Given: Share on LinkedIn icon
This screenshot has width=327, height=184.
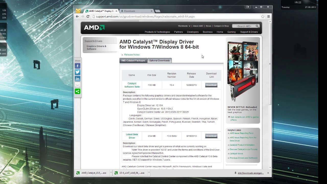Looking at the screenshot, I should [77, 79].
